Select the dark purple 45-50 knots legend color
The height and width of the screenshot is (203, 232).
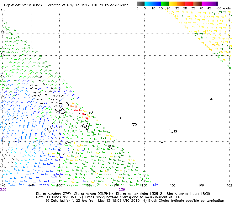[x=214, y=4]
